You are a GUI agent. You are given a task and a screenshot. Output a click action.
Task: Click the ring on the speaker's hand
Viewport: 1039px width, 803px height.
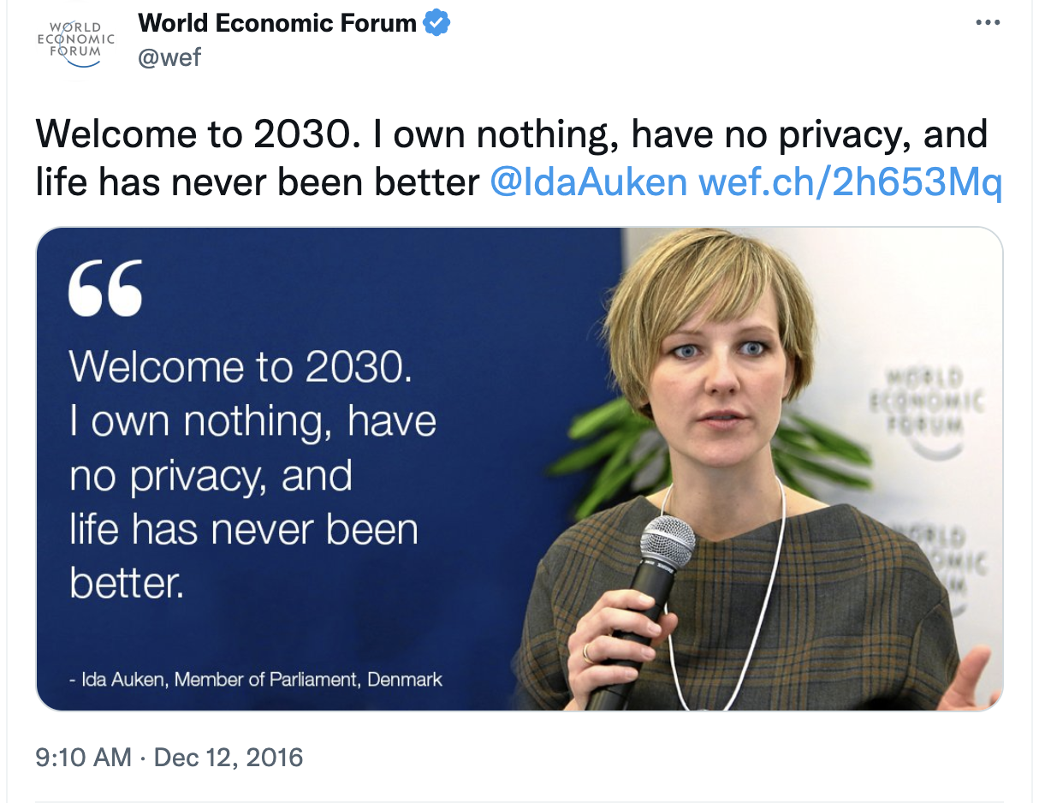(x=587, y=654)
